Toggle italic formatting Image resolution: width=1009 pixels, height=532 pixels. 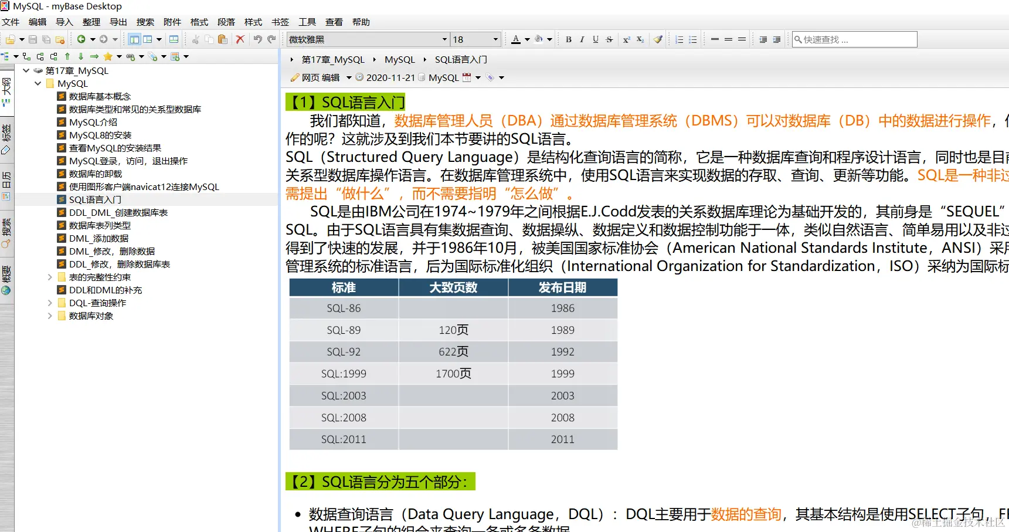pos(582,39)
